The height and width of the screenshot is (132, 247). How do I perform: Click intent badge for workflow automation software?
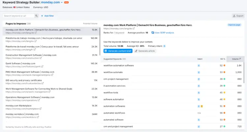point(199,66)
